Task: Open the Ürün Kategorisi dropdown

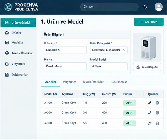Action: coord(109,50)
